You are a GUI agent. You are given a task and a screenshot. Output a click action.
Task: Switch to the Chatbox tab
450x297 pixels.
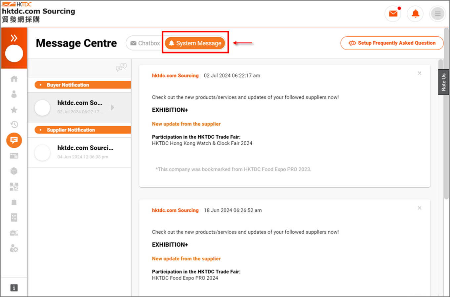pyautogui.click(x=145, y=43)
